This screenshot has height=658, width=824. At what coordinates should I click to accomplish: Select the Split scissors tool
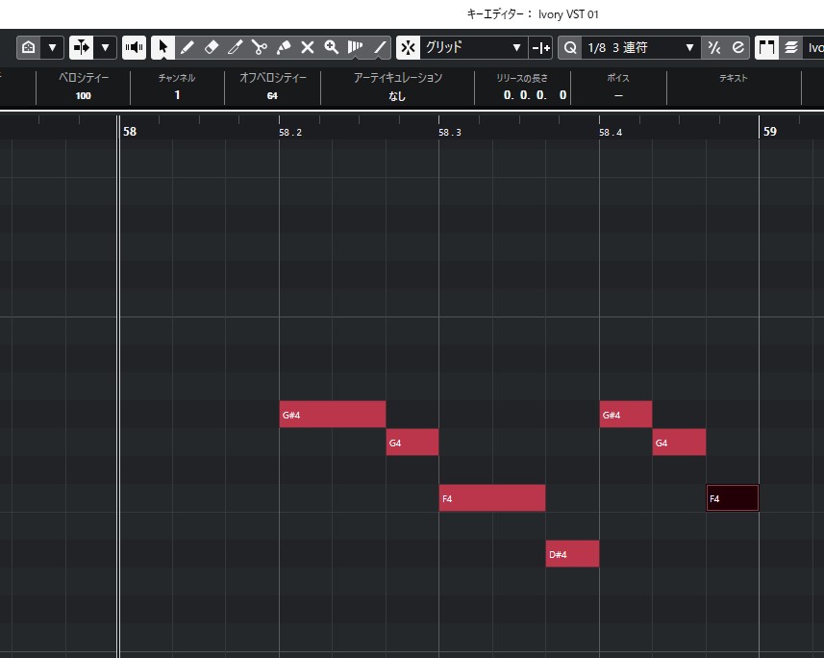click(x=260, y=47)
